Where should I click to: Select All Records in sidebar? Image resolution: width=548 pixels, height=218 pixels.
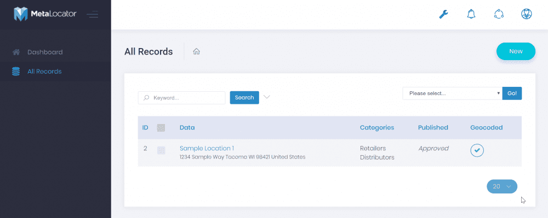pyautogui.click(x=44, y=72)
